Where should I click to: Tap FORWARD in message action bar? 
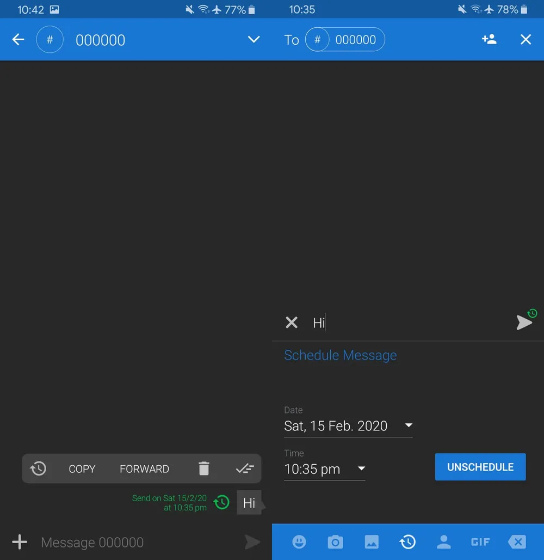(145, 469)
